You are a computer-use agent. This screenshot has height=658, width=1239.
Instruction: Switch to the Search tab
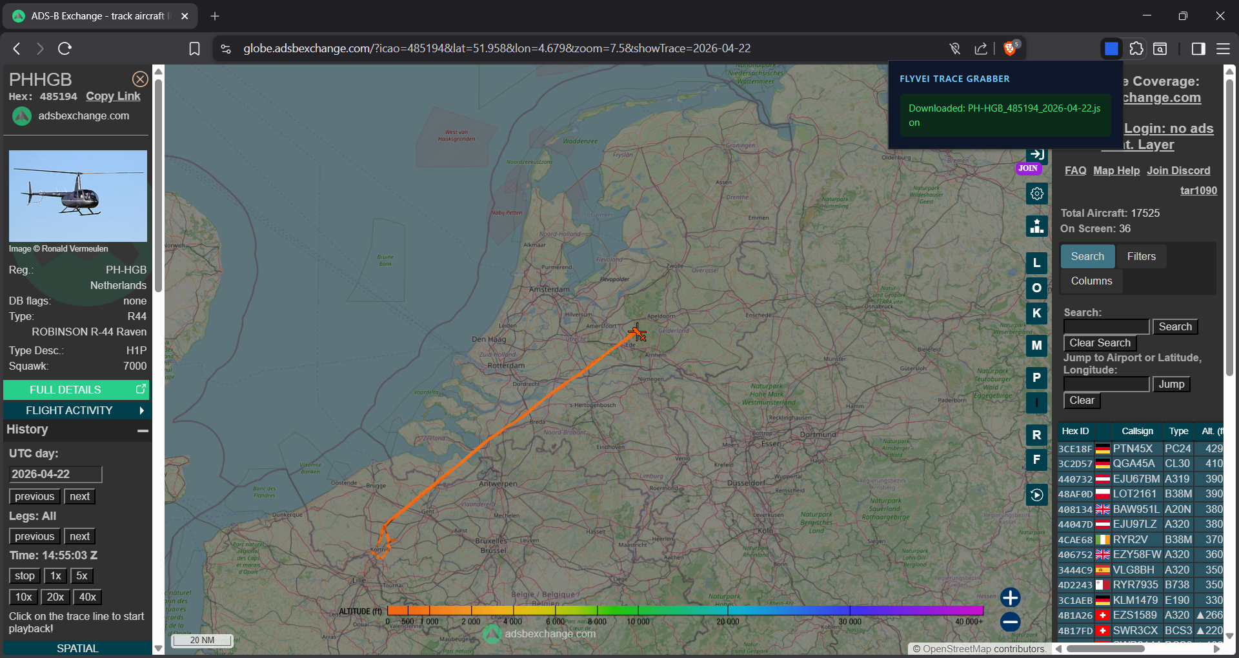point(1087,256)
